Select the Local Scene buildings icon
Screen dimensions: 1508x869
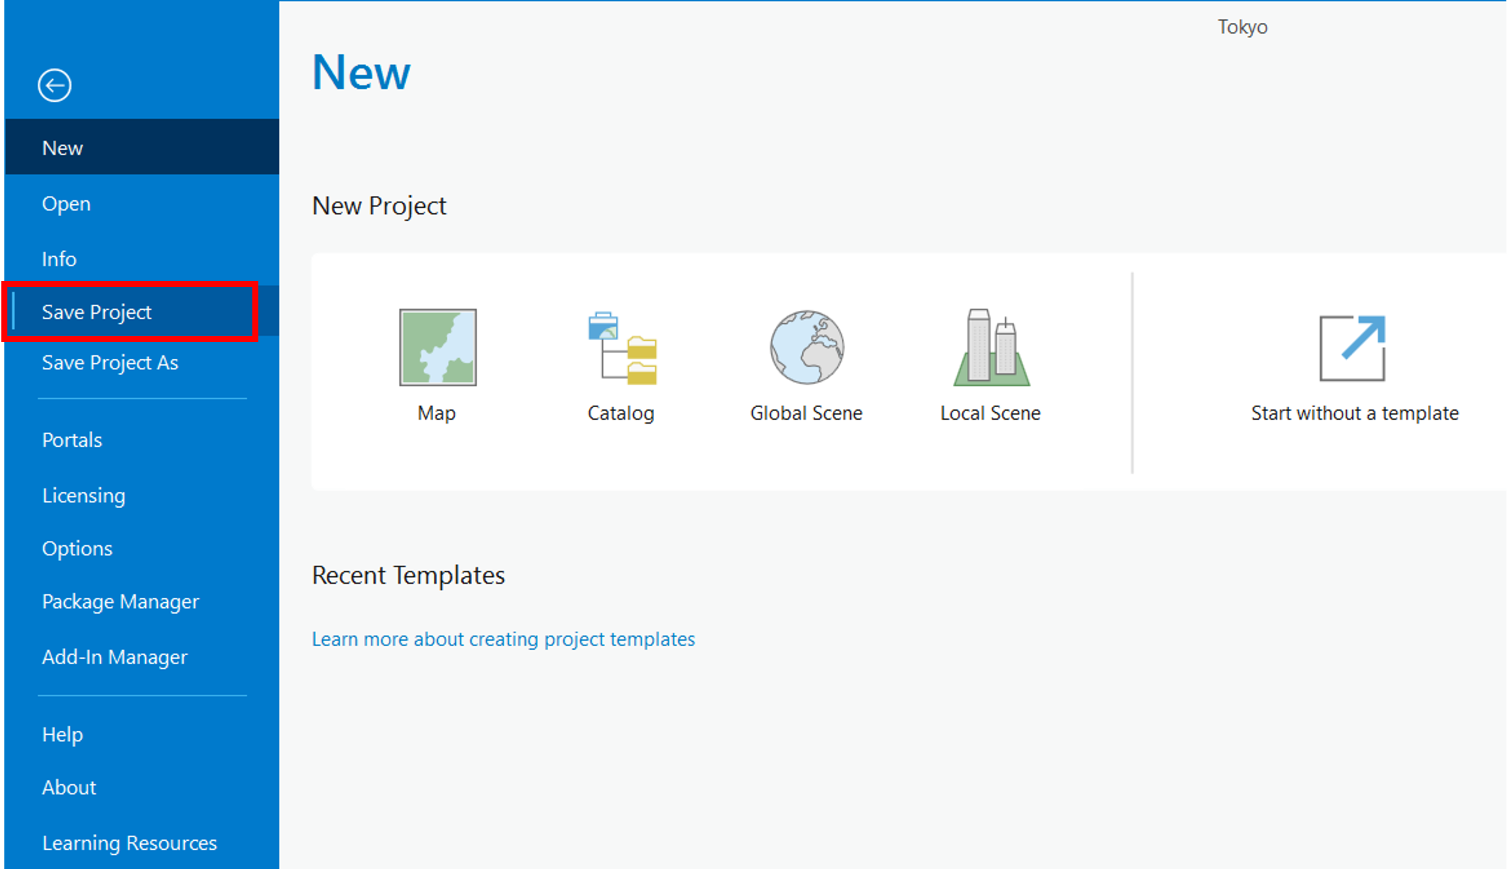(991, 347)
